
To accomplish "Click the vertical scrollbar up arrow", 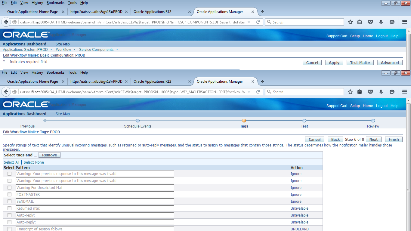I will [408, 100].
